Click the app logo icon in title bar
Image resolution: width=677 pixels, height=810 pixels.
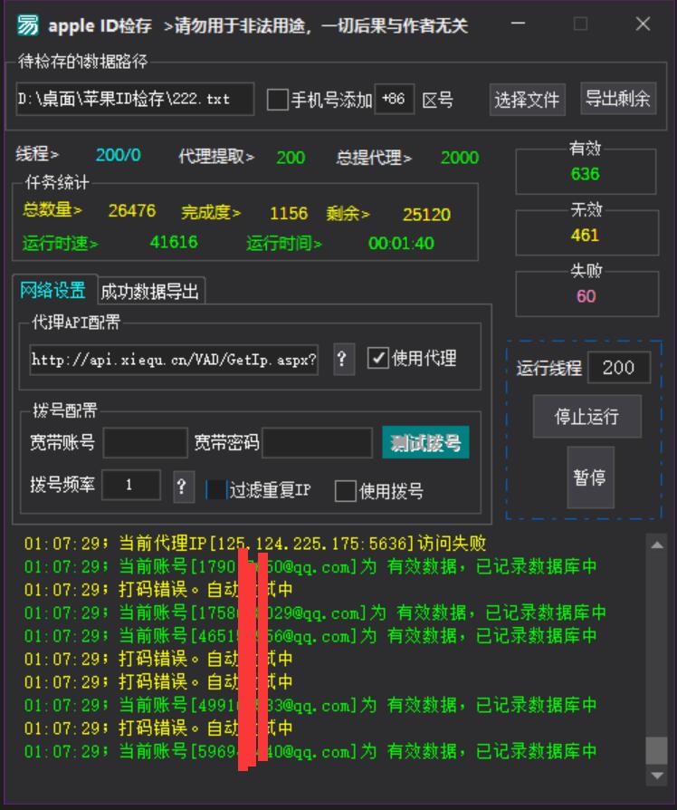(28, 25)
